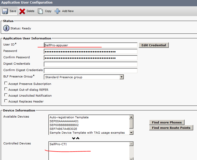Image resolution: width=197 pixels, height=160 pixels.
Task: Click Available Devices scroll-down arrow
Action: coord(131,132)
